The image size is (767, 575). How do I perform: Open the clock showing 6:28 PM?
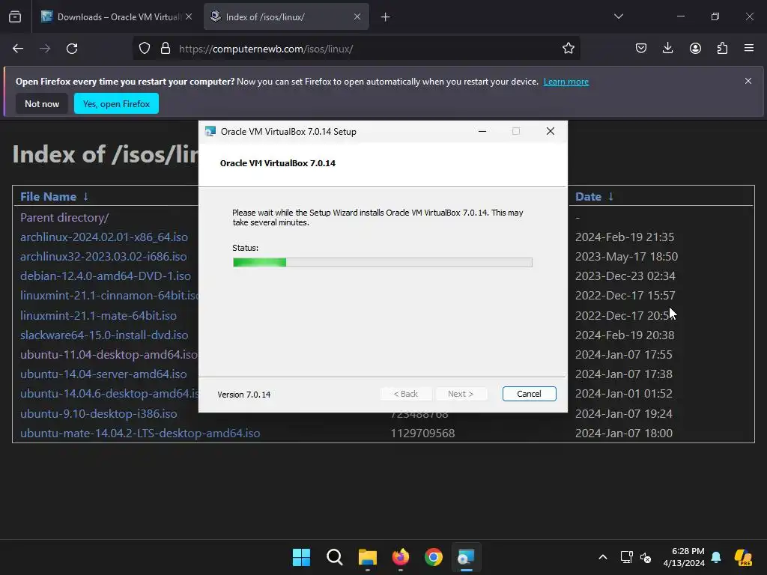[x=684, y=557]
